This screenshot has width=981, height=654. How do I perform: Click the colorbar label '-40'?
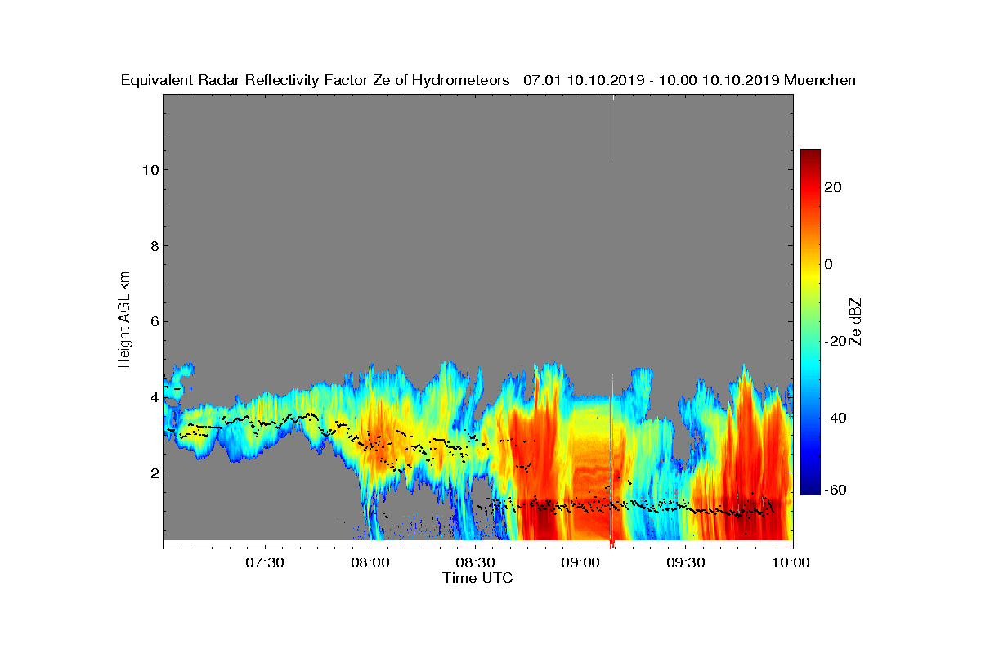coord(835,418)
